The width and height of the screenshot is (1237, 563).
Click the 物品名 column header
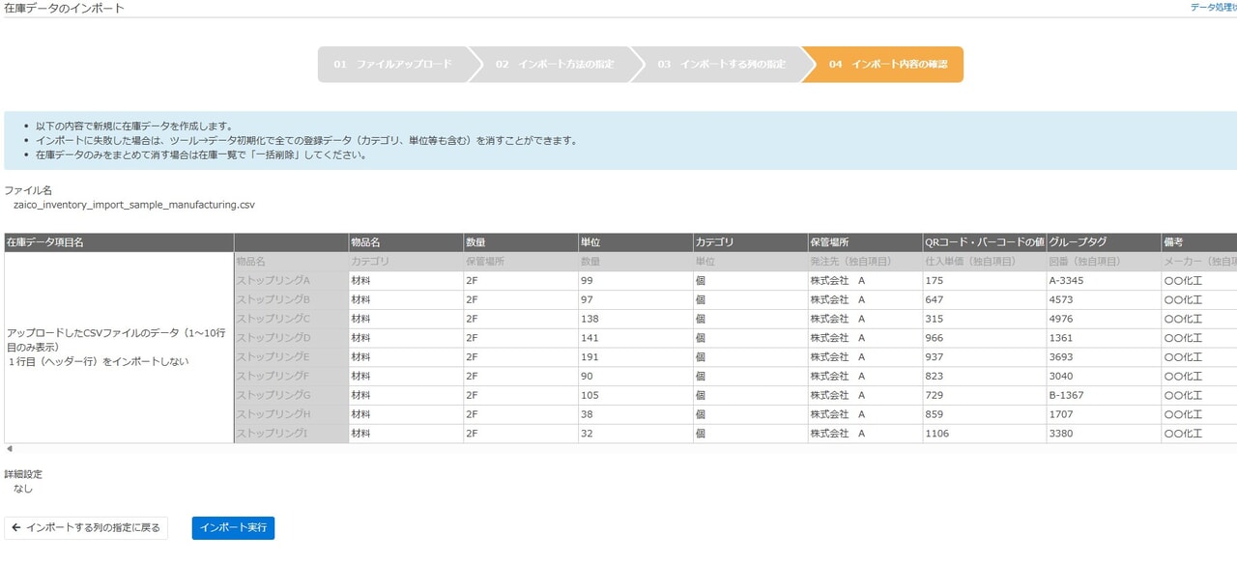pos(365,242)
